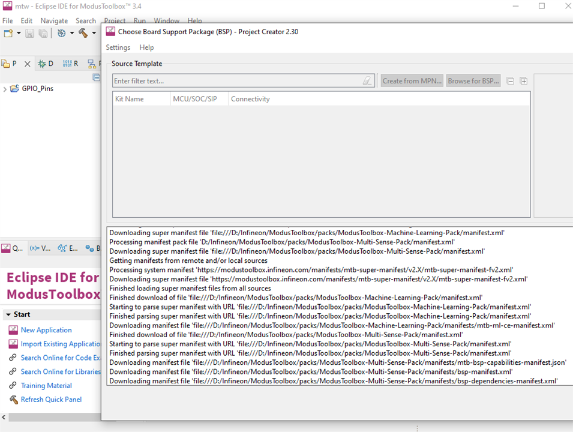The height and width of the screenshot is (432, 573).
Task: Open the Search menu
Action: (x=86, y=21)
